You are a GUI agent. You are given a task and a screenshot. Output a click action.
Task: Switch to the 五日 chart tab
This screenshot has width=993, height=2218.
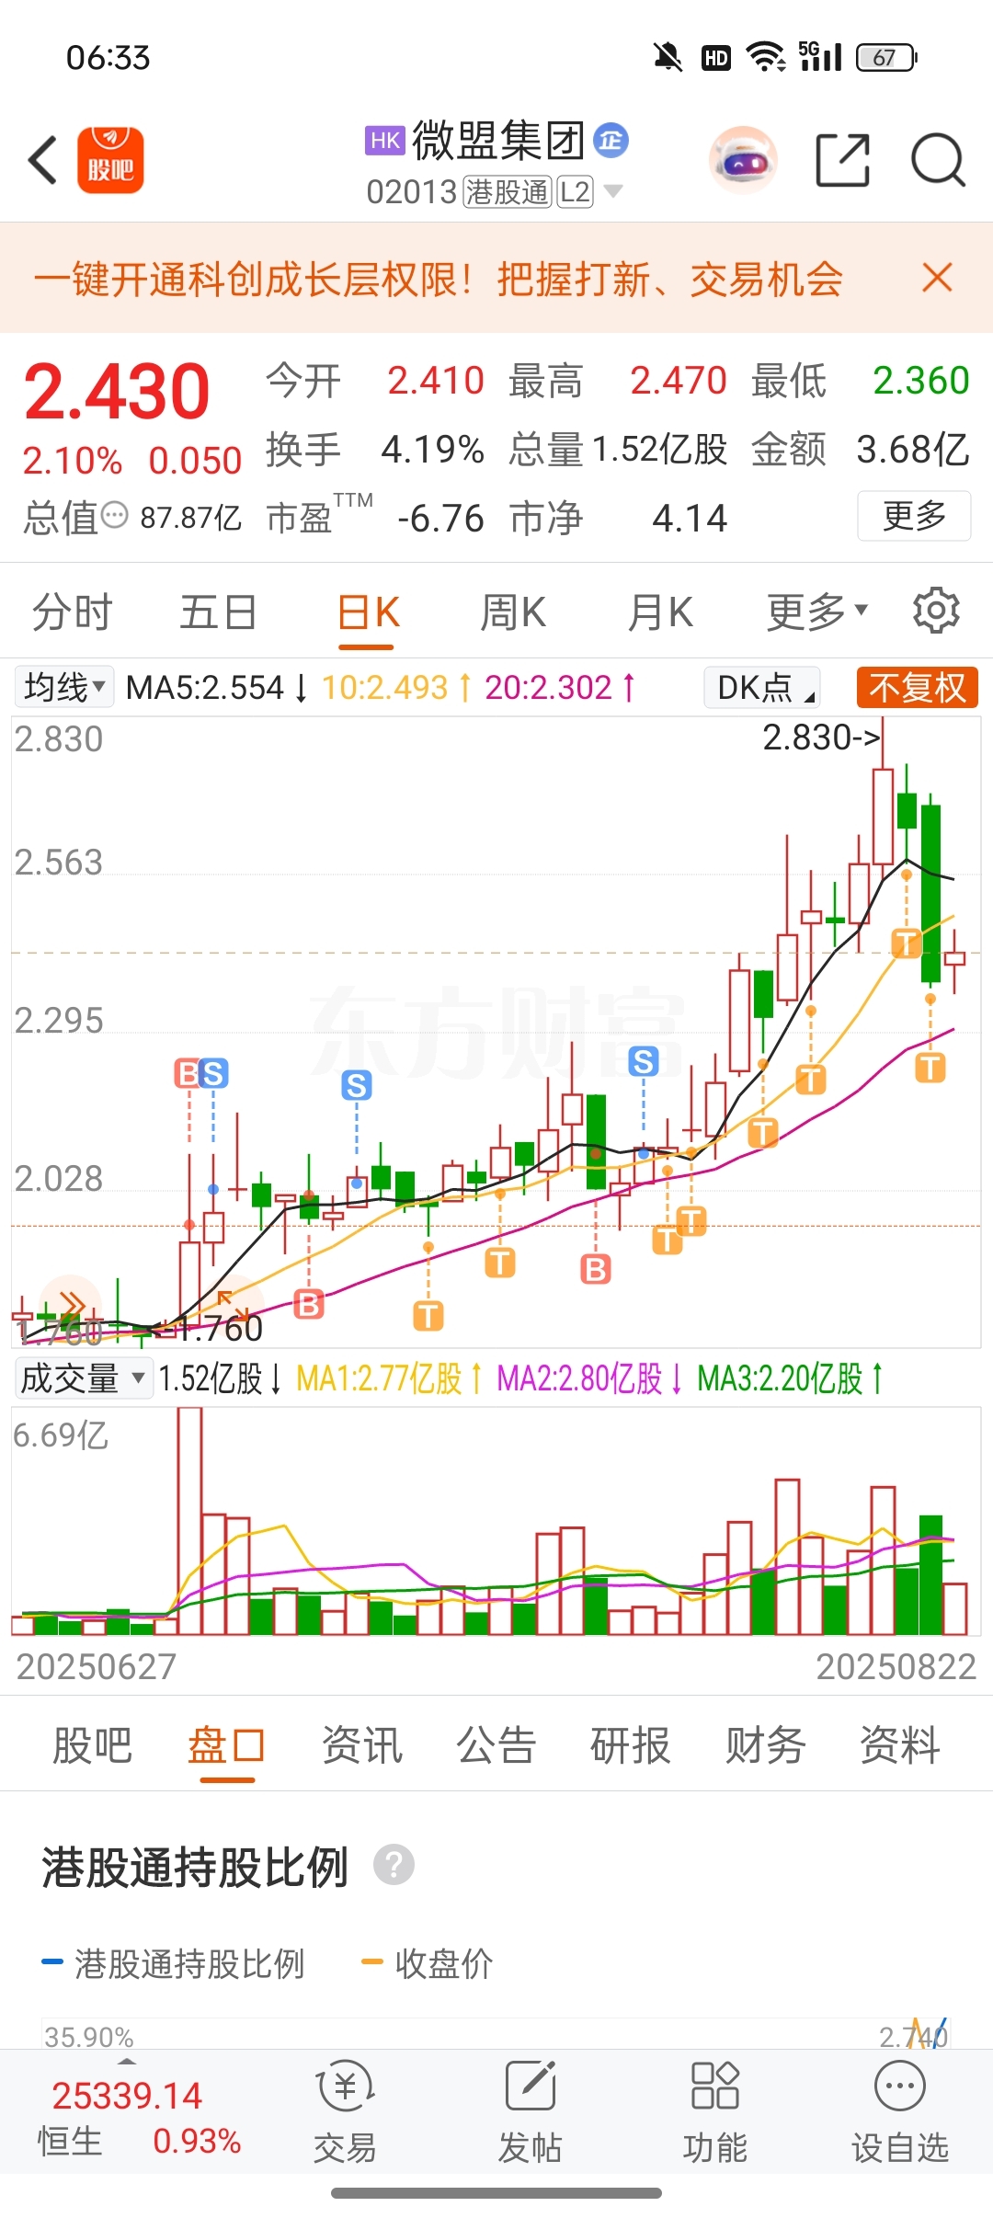click(218, 612)
